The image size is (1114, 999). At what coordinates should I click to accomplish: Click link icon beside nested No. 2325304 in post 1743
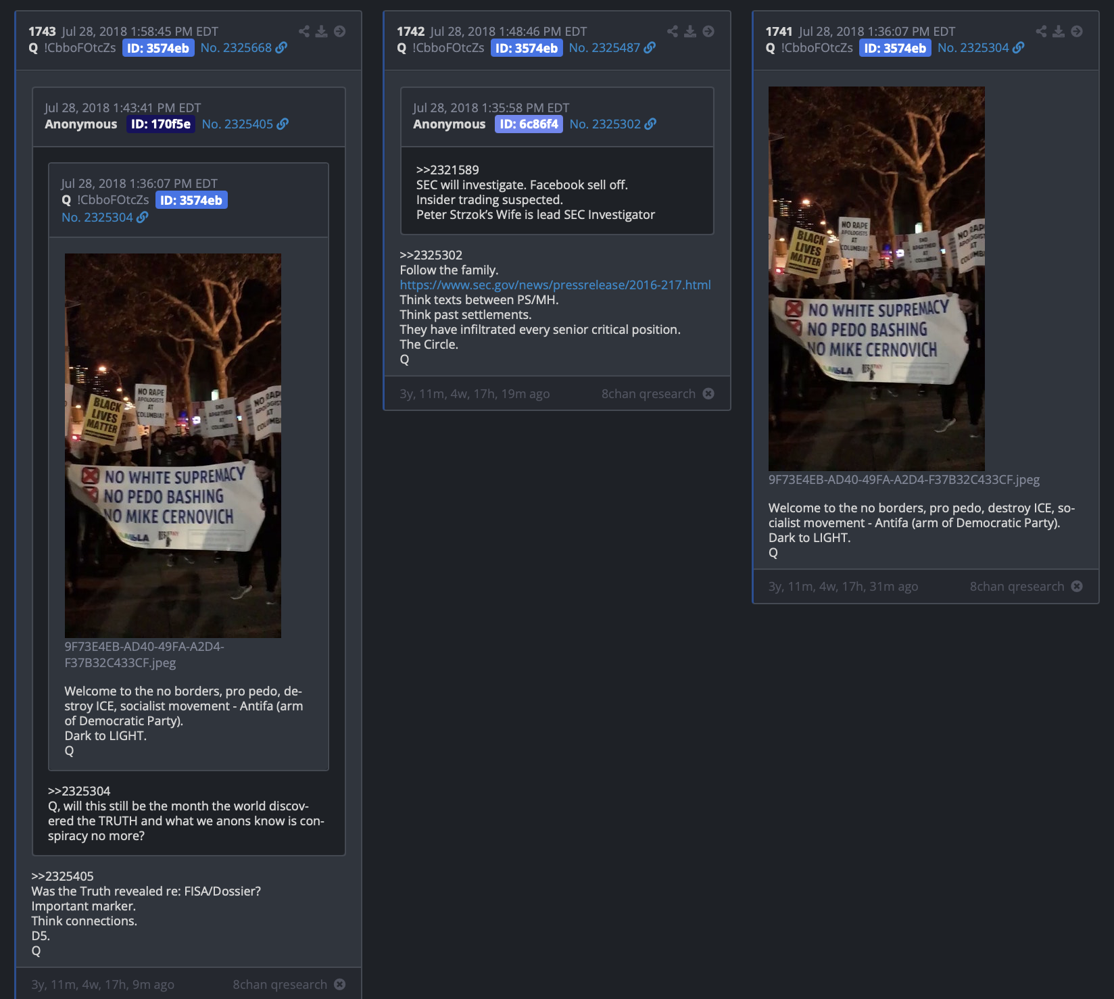click(x=142, y=217)
